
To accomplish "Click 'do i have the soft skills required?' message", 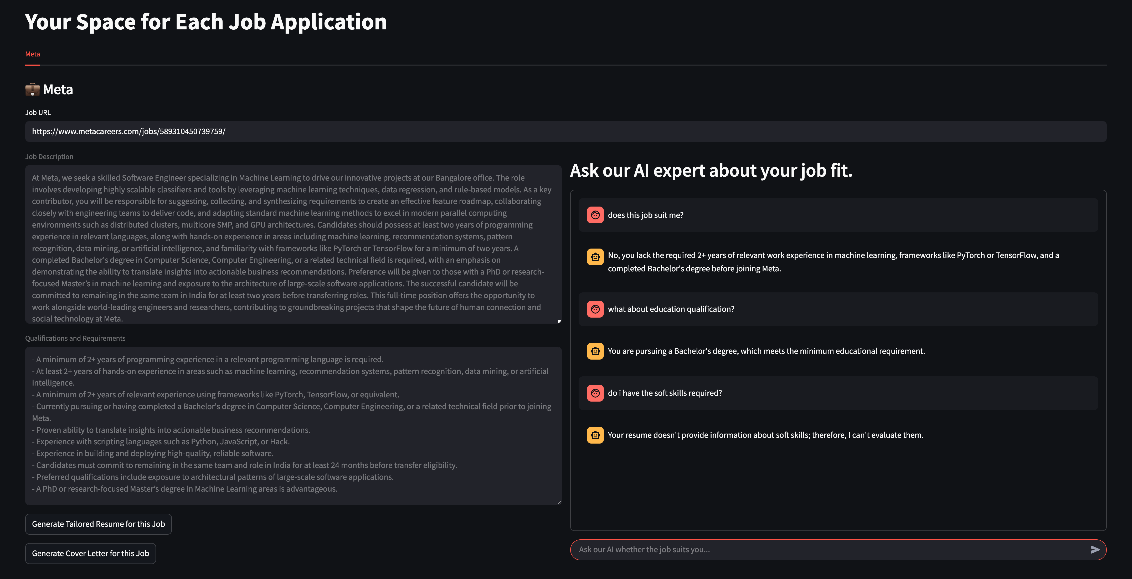I will [665, 393].
